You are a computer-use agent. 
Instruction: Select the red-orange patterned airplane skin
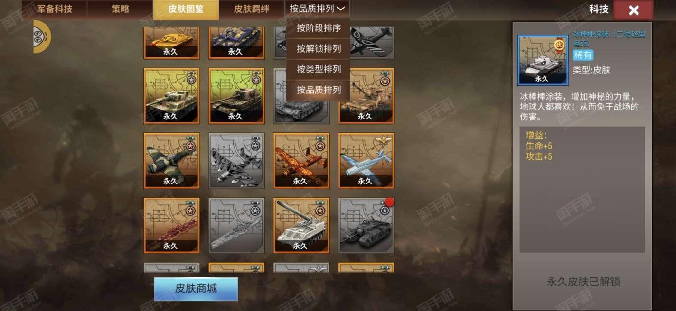(x=301, y=160)
